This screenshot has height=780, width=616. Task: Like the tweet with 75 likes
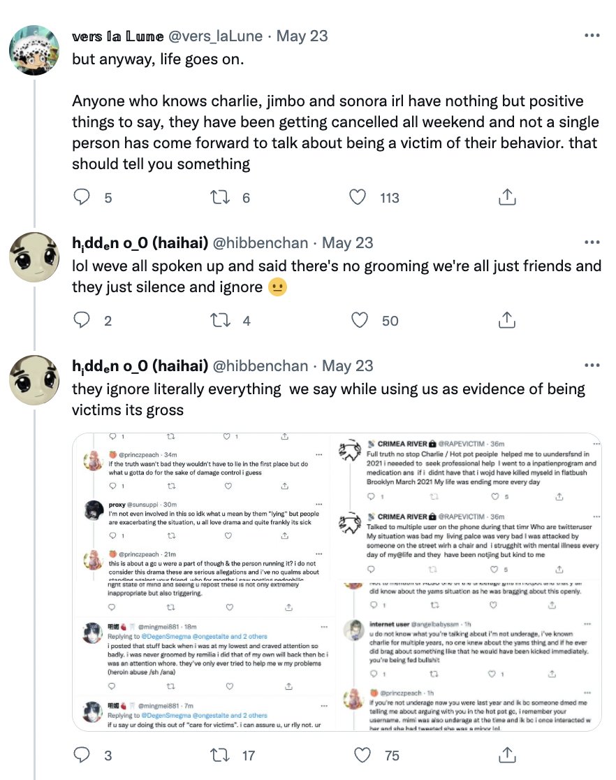coord(362,755)
